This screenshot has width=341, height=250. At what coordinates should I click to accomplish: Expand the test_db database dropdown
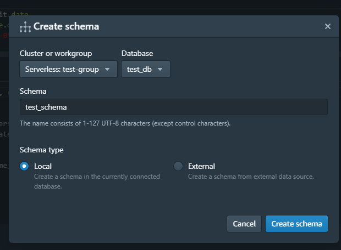pos(145,70)
